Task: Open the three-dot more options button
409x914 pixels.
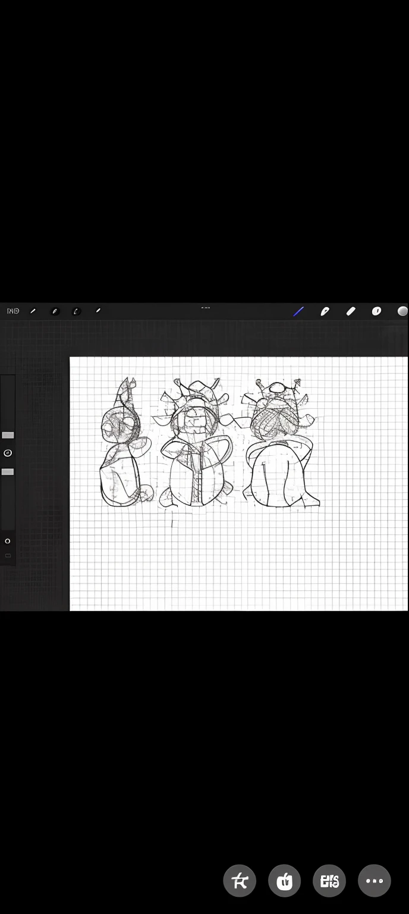Action: coord(375,881)
